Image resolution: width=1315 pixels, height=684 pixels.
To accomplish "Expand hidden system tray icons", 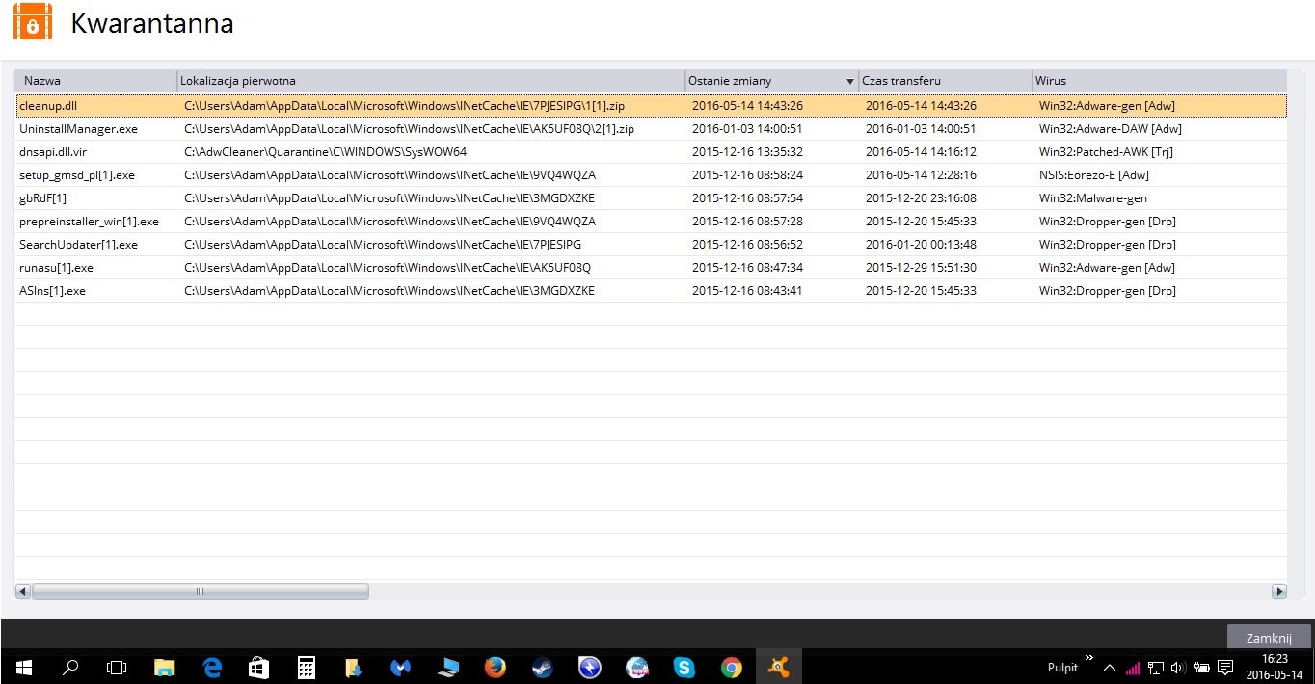I will [x=1110, y=668].
